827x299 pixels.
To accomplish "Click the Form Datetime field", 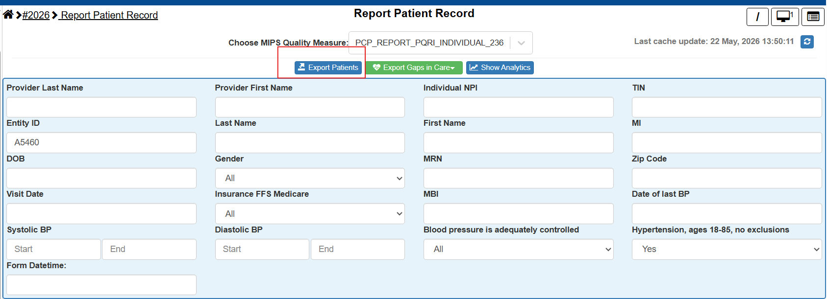I will [101, 285].
